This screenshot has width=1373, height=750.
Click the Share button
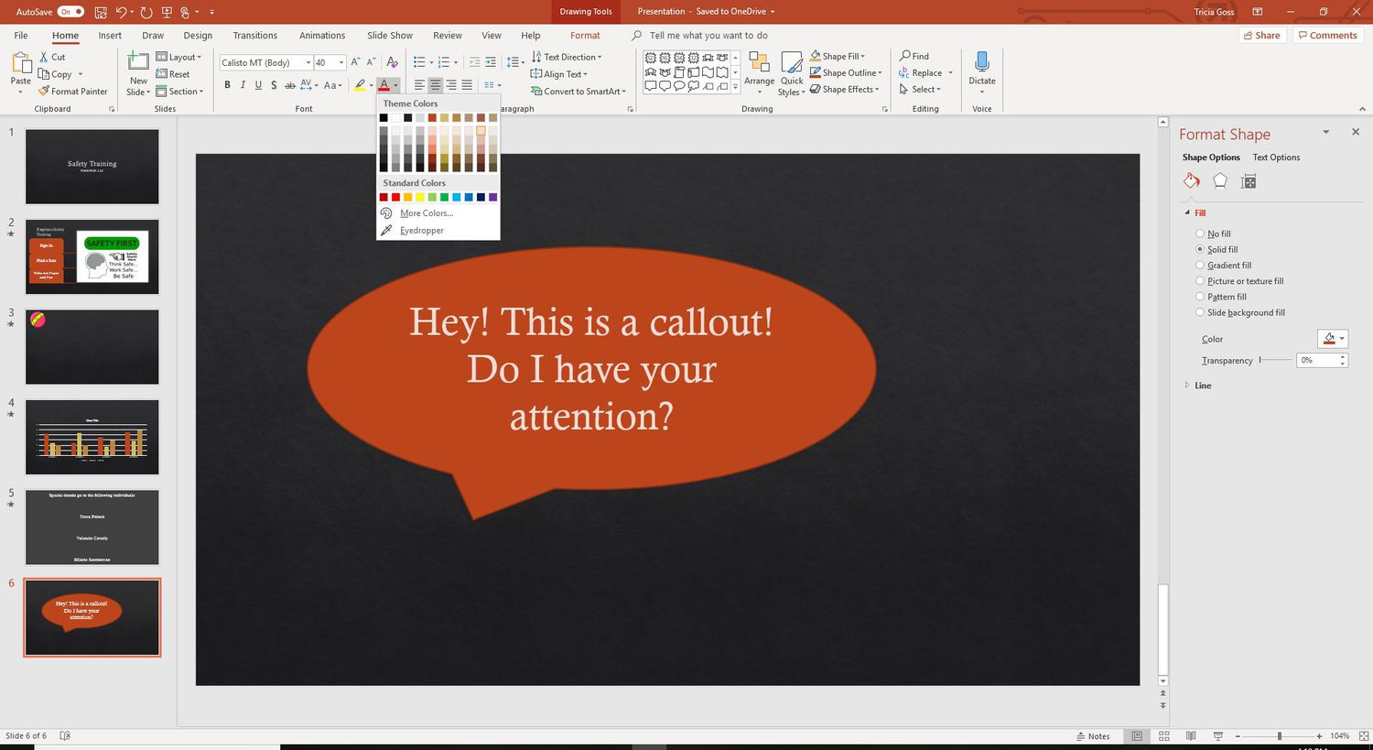1261,36
